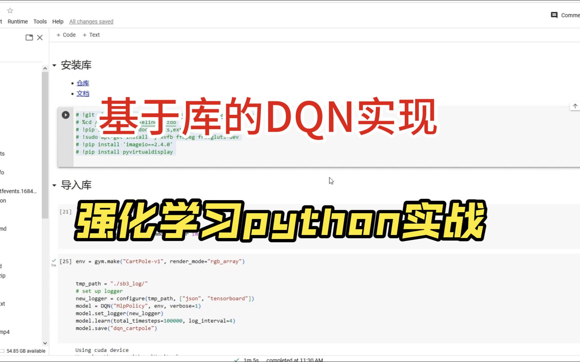Click the status bar completion checkmark icon
The height and width of the screenshot is (362, 580).
(237, 360)
